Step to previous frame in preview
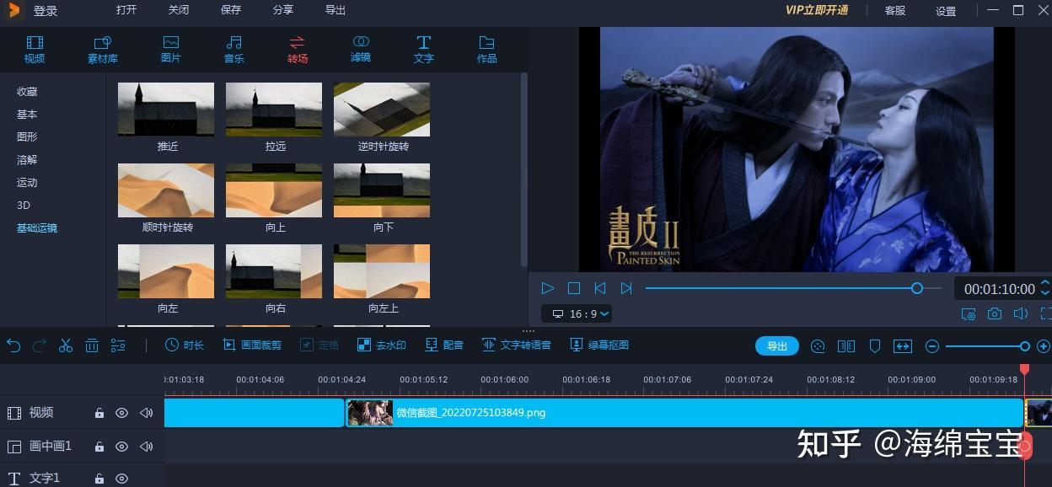 coord(600,288)
